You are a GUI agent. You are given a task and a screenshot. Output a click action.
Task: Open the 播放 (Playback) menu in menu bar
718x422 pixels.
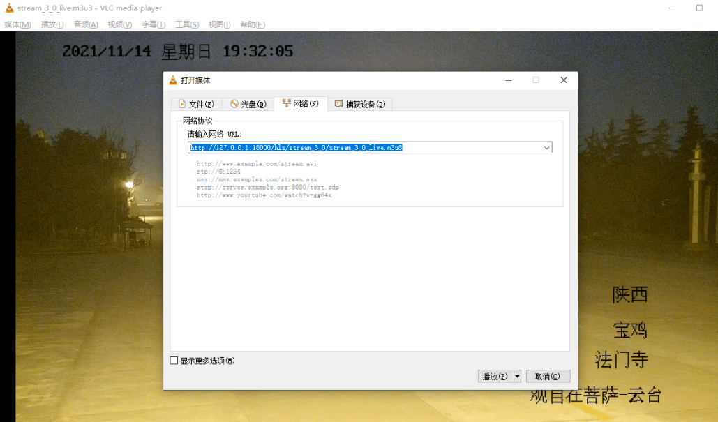(52, 24)
